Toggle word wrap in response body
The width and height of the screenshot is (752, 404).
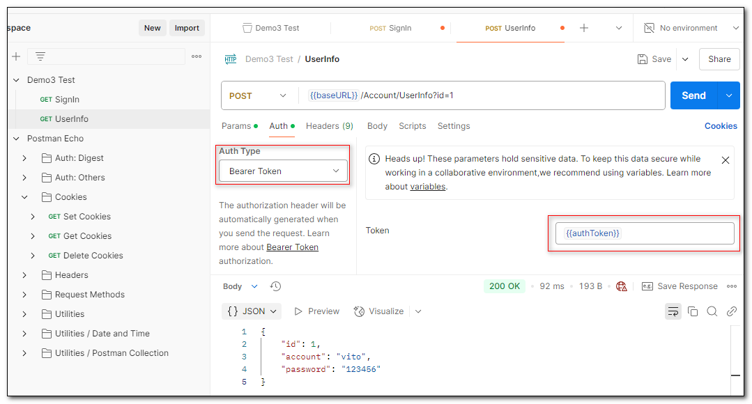point(673,311)
